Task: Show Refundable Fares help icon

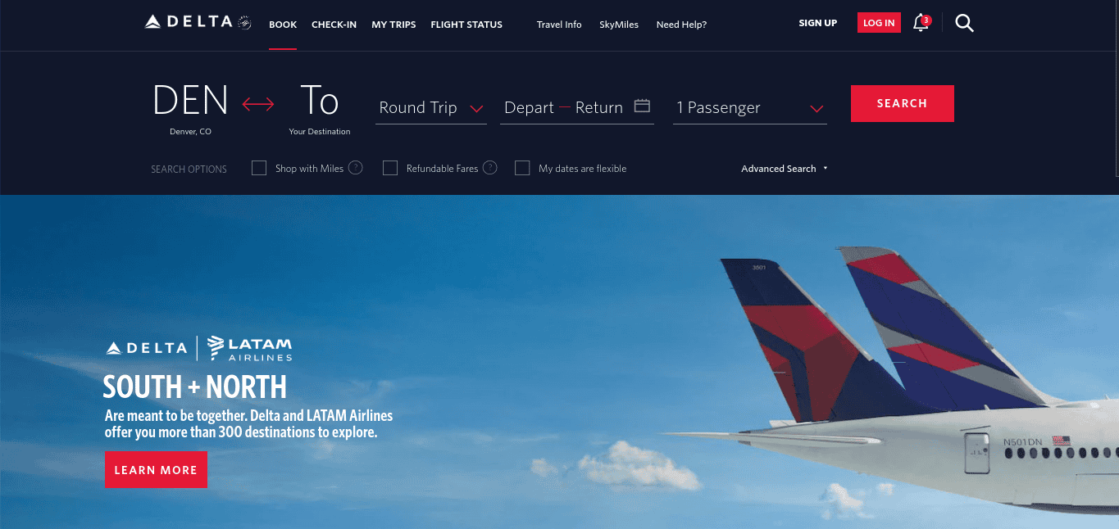Action: [490, 168]
